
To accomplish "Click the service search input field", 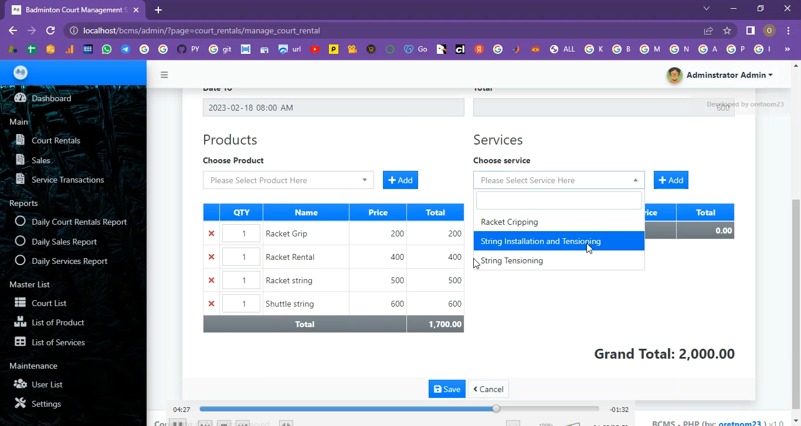I will coord(558,200).
